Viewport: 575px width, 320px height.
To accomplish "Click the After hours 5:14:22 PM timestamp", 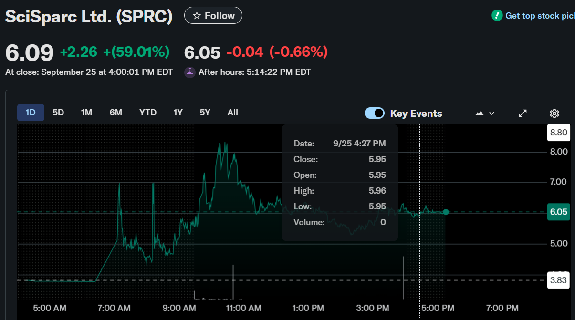I will click(255, 72).
